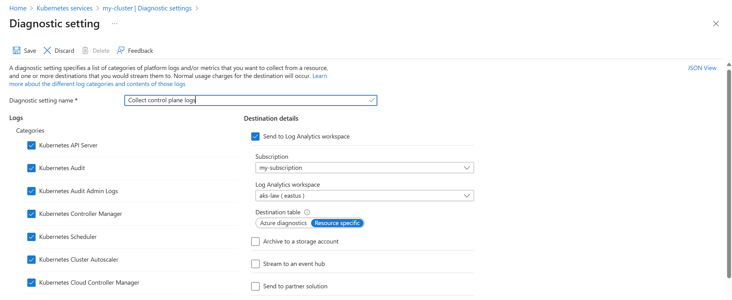Uncheck Kubernetes API Server category
The width and height of the screenshot is (732, 300).
[32, 146]
